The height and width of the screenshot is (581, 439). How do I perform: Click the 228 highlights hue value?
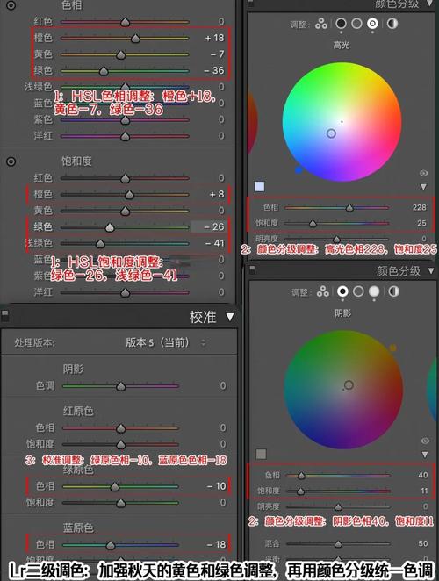420,207
